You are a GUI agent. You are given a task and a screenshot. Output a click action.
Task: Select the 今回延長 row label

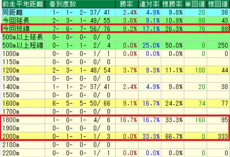(16, 20)
